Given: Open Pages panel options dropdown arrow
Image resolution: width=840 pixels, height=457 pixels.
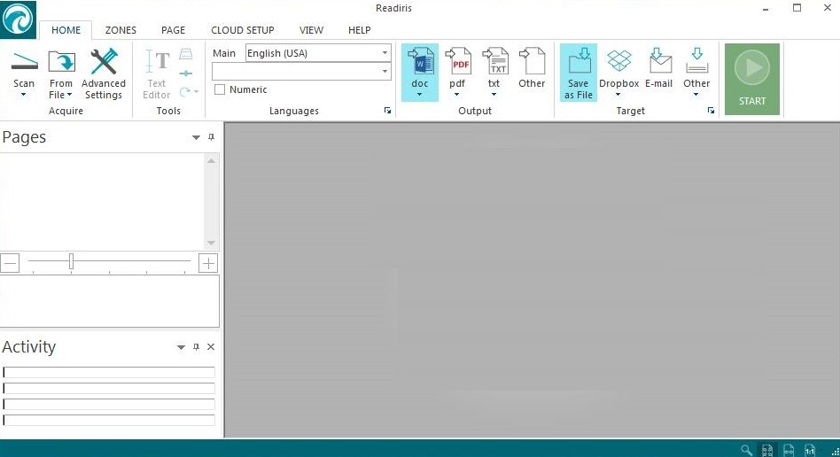Looking at the screenshot, I should point(196,137).
